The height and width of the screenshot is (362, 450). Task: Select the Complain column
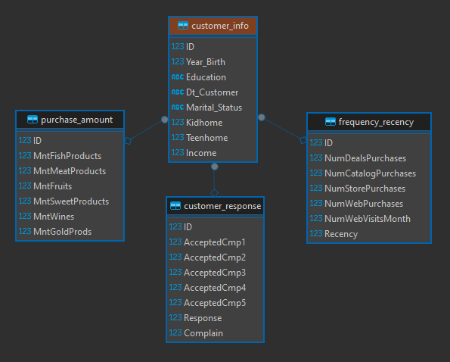click(x=216, y=333)
